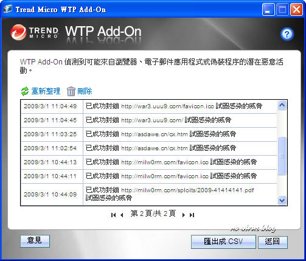Click the scrollbar up arrow in log list
Viewport: 306px width, 261px height.
coord(282,105)
